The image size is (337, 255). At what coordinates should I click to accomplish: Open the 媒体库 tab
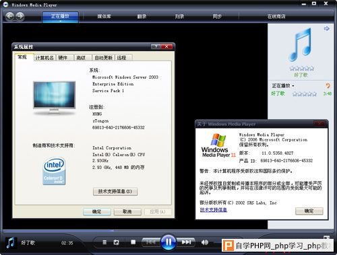(x=104, y=16)
